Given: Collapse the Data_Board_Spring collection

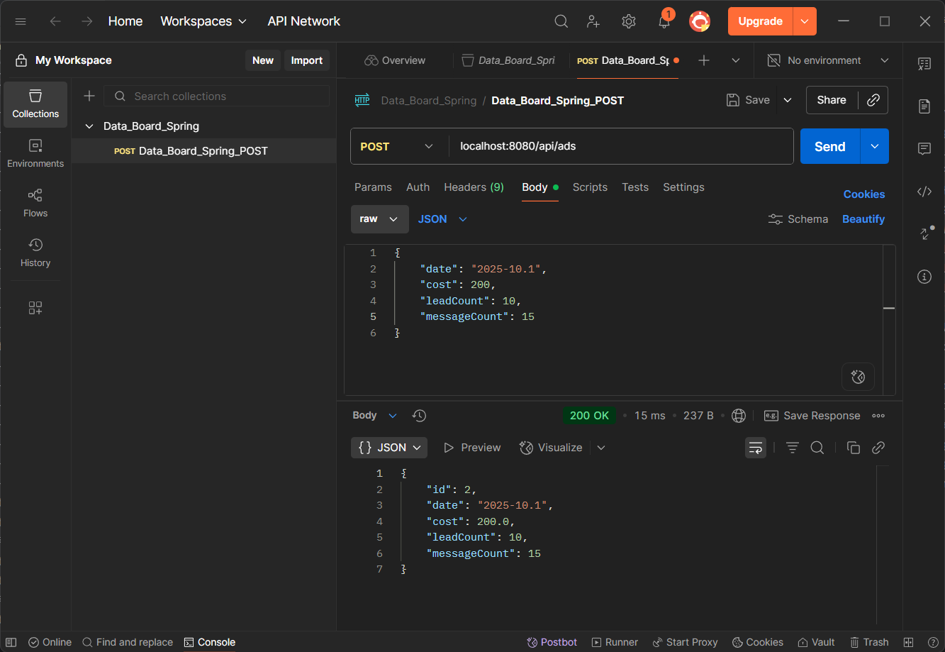Looking at the screenshot, I should (x=89, y=126).
